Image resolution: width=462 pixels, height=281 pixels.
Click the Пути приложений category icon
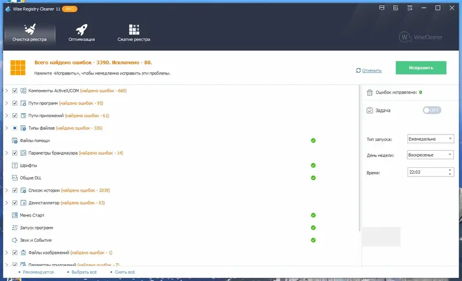pos(23,115)
